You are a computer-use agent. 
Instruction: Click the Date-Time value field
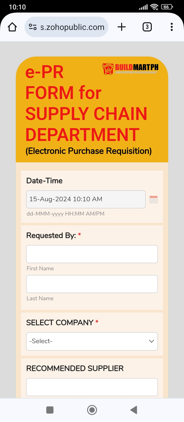(86, 199)
